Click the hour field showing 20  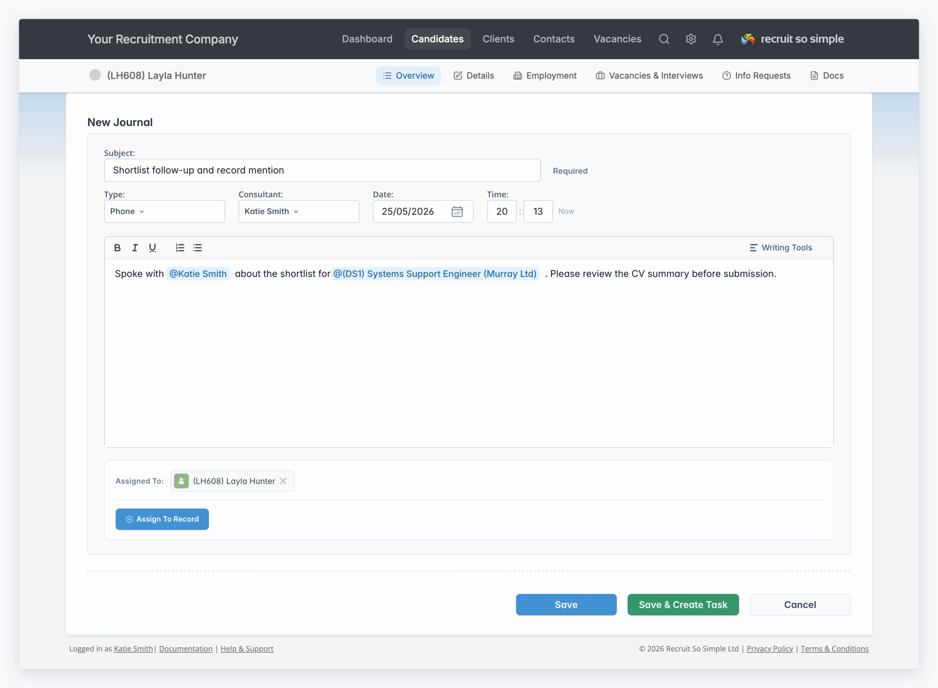(502, 211)
